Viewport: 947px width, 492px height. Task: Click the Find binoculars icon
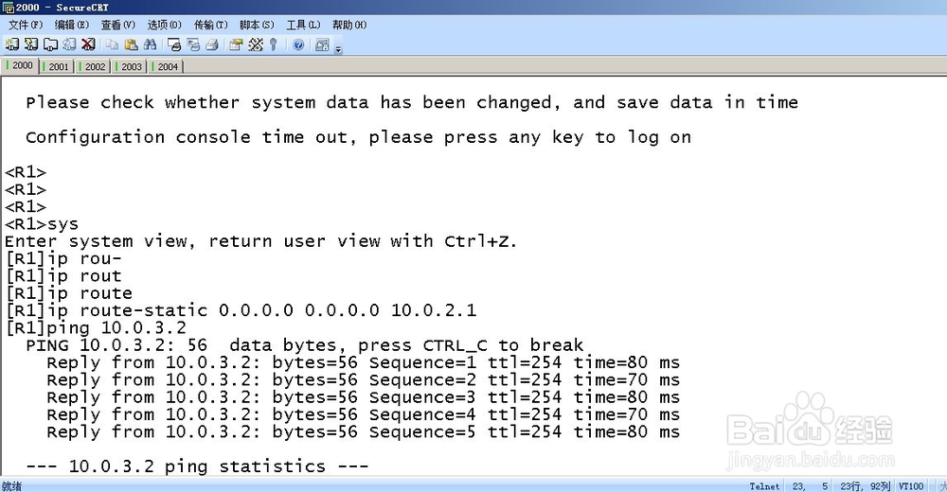[x=150, y=44]
